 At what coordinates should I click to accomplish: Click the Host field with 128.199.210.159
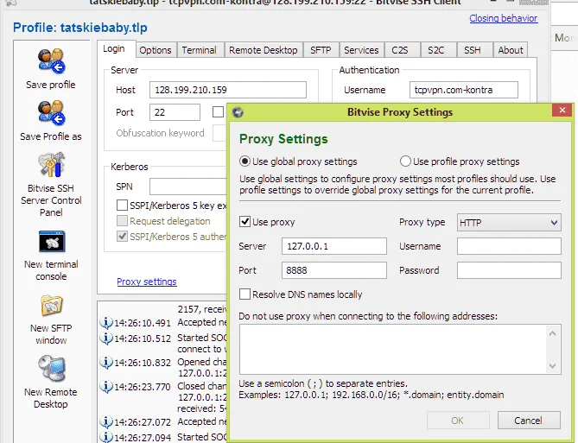click(228, 90)
